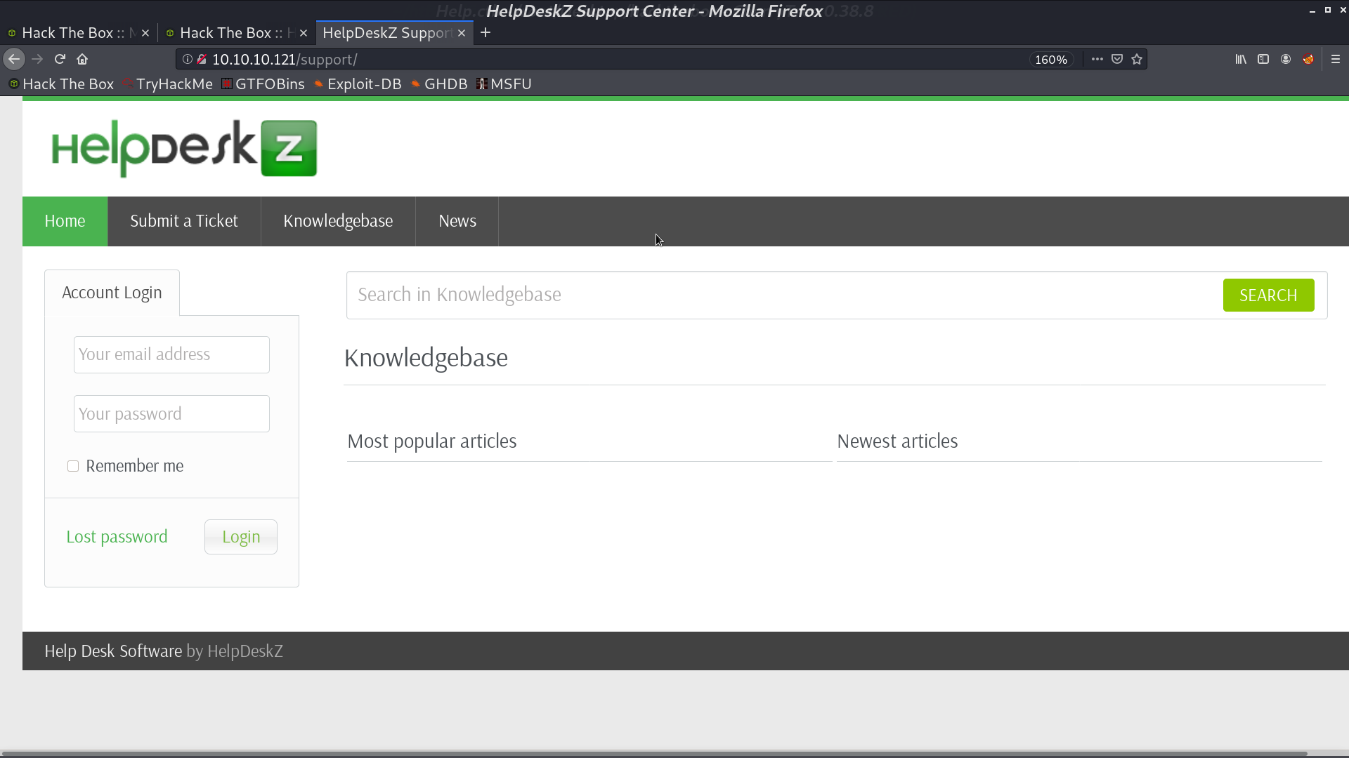Image resolution: width=1349 pixels, height=758 pixels.
Task: Close the HelpDeskZ Support tab
Action: [x=462, y=33]
